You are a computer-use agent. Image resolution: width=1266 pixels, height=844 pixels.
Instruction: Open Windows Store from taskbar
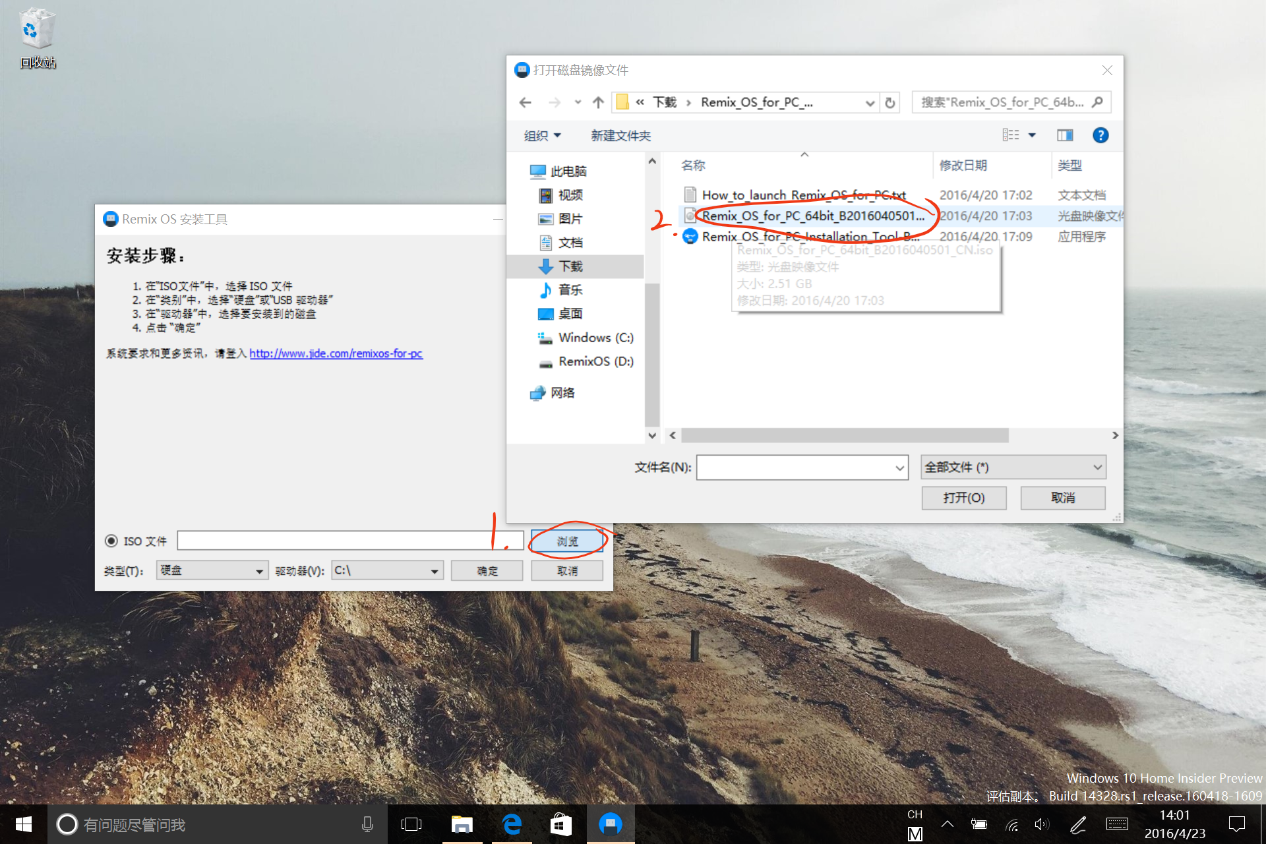(x=560, y=824)
